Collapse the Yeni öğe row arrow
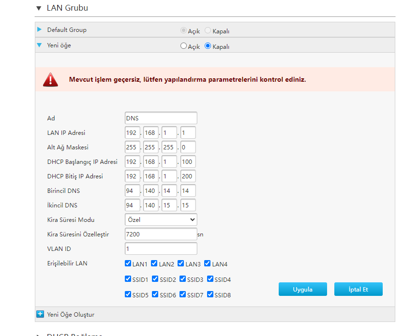 (39, 45)
